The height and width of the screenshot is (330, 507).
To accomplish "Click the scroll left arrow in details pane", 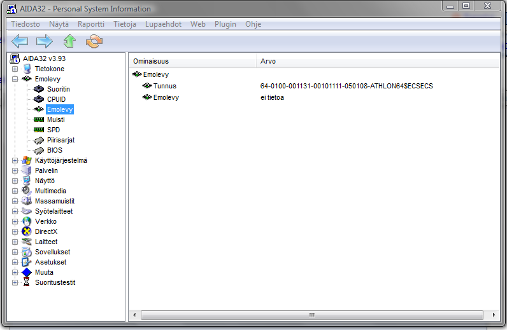I will (134, 315).
